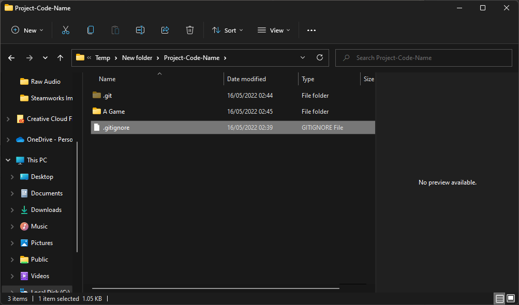The height and width of the screenshot is (305, 519).
Task: Sort by Size column header
Action: (x=369, y=79)
